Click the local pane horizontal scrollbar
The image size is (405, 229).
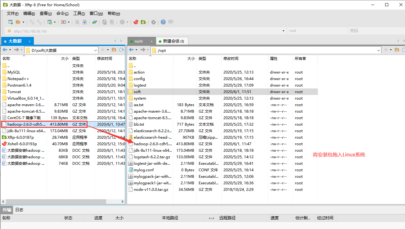(x=56, y=201)
